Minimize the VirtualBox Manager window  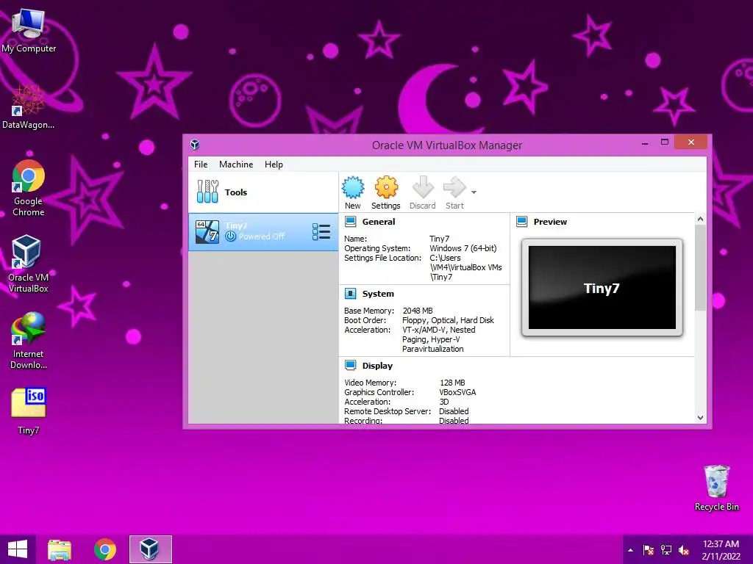645,143
